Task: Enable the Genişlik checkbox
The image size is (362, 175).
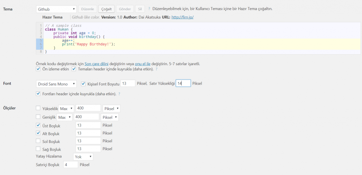Action: click(x=38, y=117)
